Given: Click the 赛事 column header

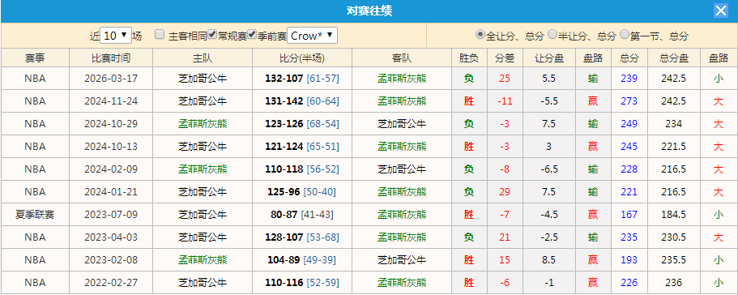Looking at the screenshot, I should coord(36,58).
